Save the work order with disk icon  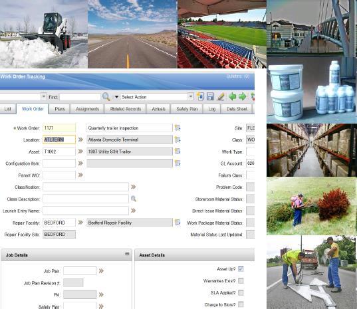pos(210,97)
